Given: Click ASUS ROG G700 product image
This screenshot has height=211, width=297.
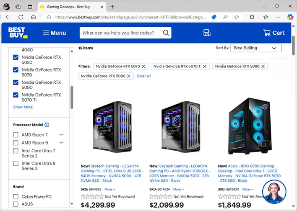Looking at the screenshot, I should coord(250,126).
